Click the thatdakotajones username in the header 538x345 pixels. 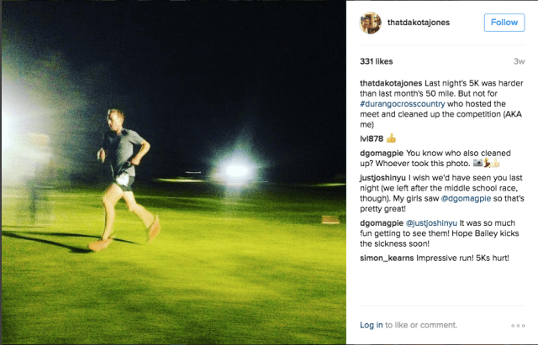pos(422,23)
